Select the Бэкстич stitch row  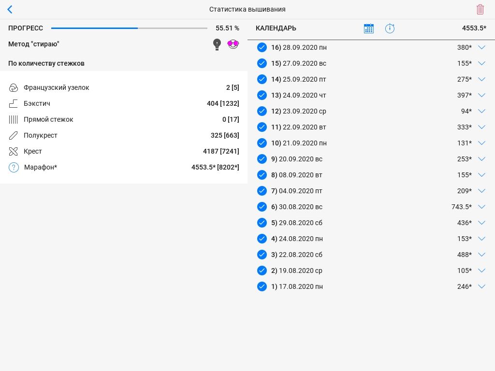tap(124, 103)
